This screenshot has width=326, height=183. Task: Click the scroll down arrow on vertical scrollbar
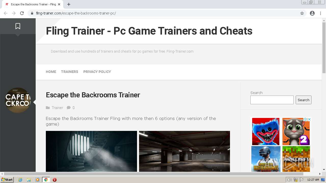click(324, 170)
